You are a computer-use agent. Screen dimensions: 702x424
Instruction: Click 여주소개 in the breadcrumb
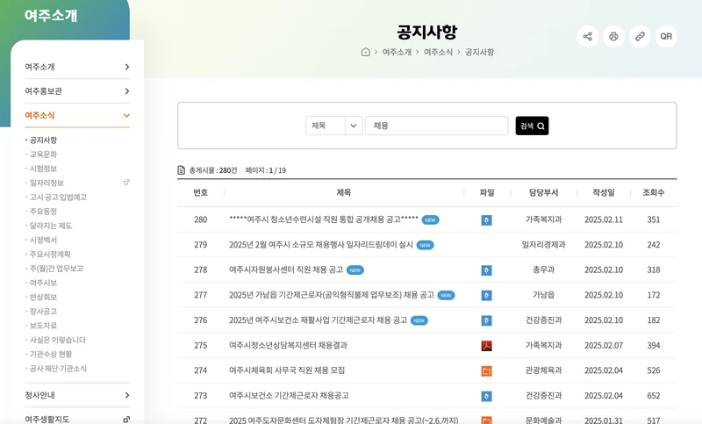click(397, 52)
